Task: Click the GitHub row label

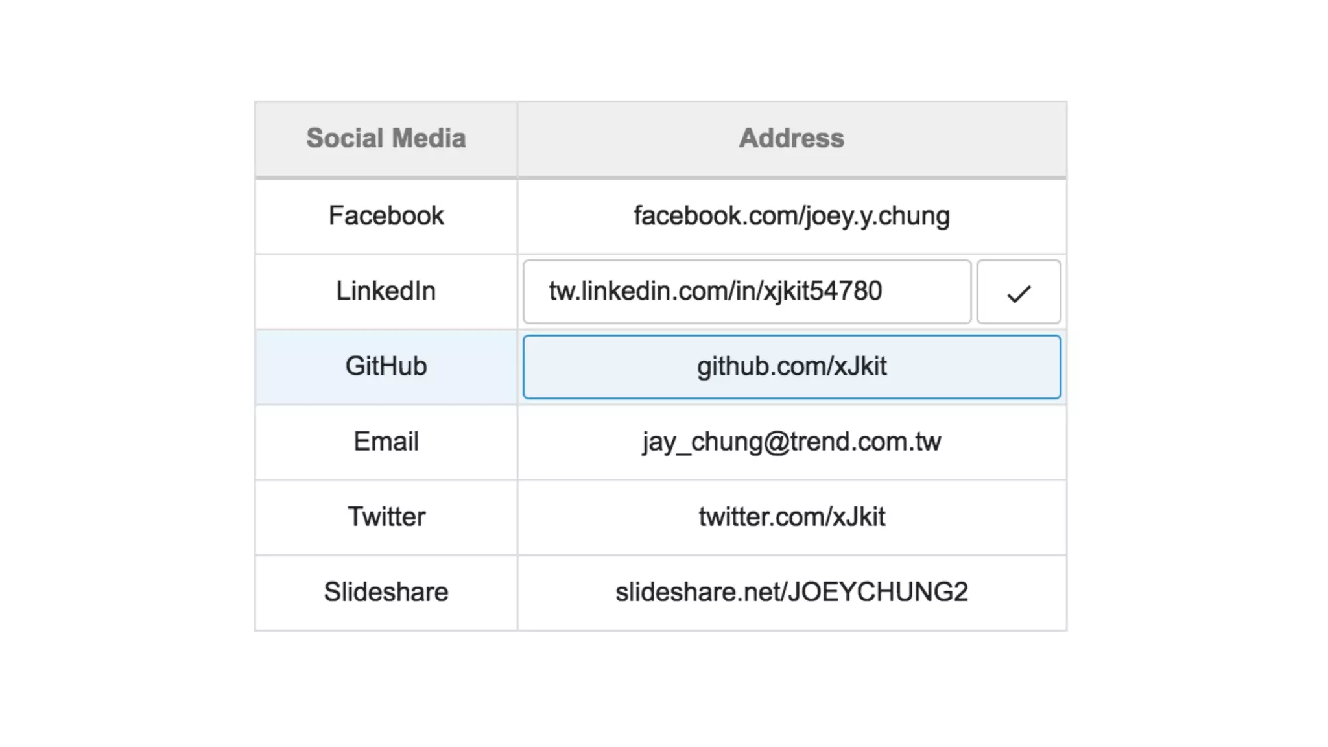Action: tap(386, 366)
